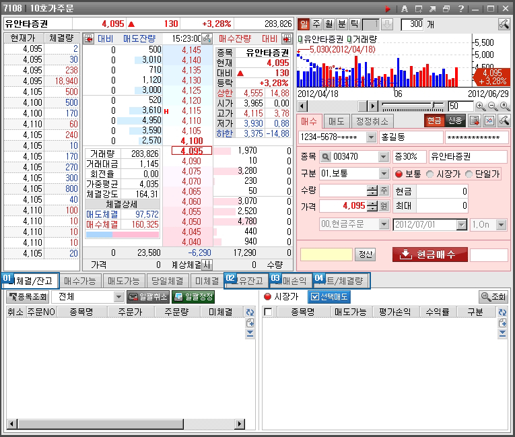The image size is (515, 437).
Task: Click the font 'A' icon in title bar
Action: coord(405,9)
